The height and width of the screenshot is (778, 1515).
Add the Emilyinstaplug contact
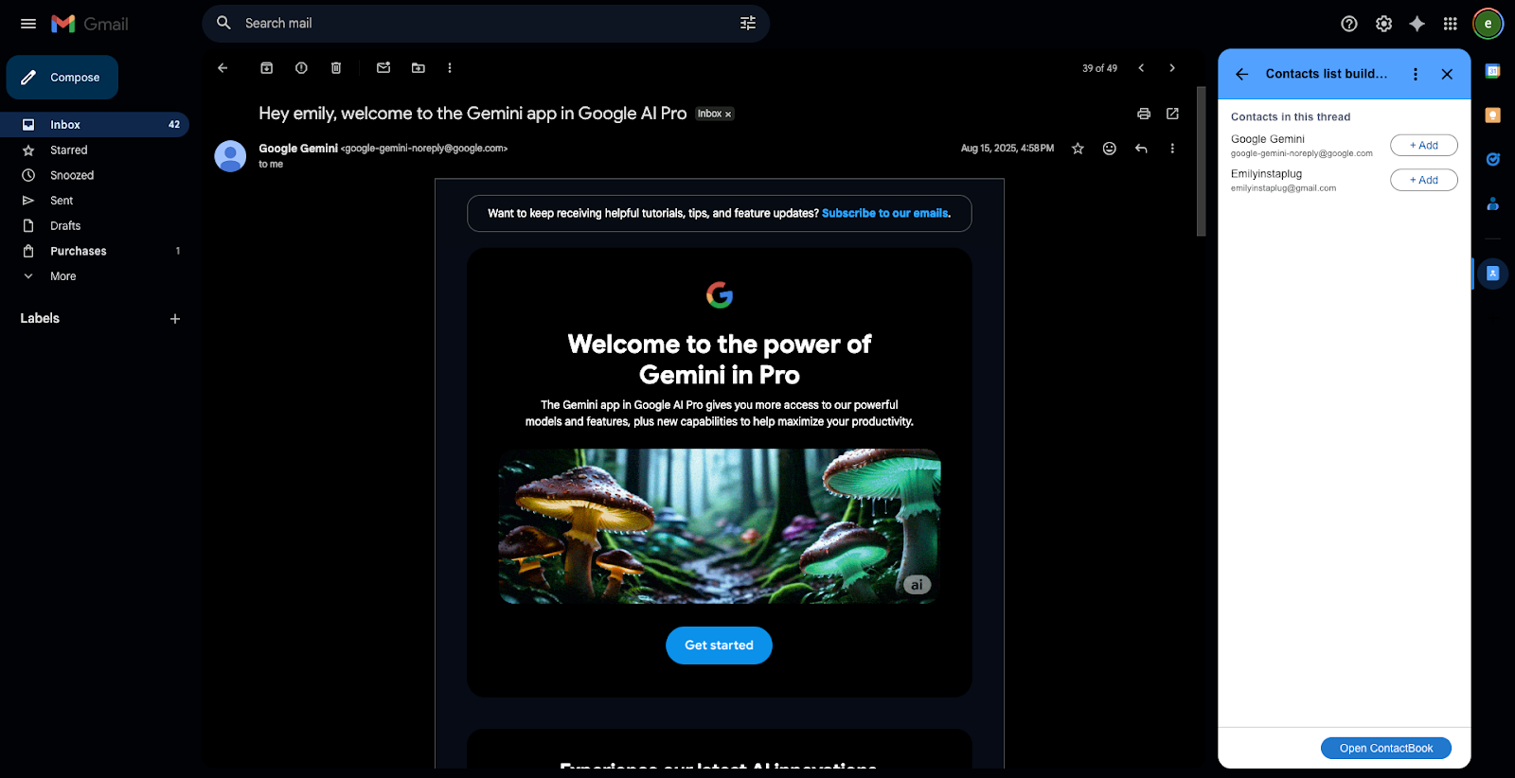click(x=1423, y=180)
